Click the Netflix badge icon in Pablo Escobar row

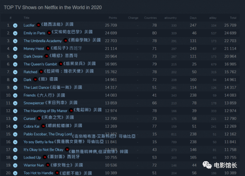coord(15,134)
